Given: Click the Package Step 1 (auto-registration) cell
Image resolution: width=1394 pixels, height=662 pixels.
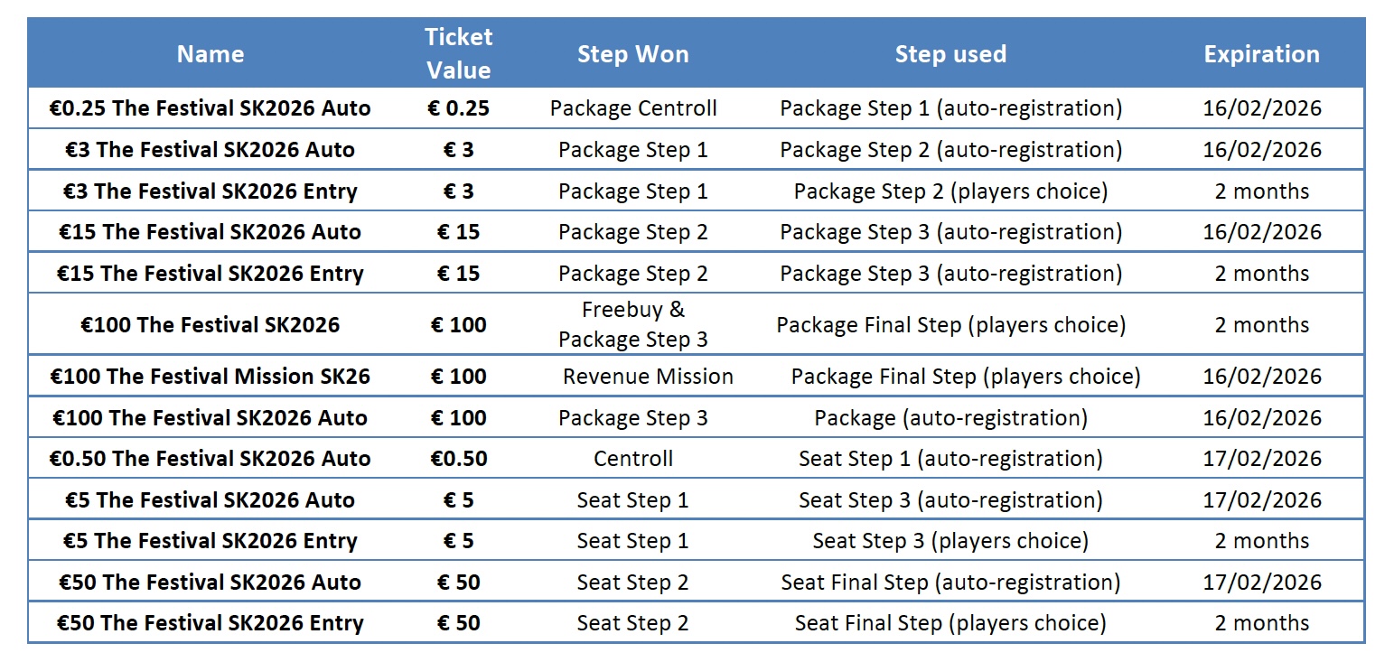Looking at the screenshot, I should point(950,108).
